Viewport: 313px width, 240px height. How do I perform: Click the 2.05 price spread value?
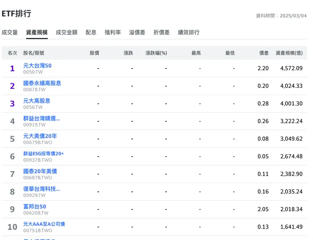[x=263, y=209]
